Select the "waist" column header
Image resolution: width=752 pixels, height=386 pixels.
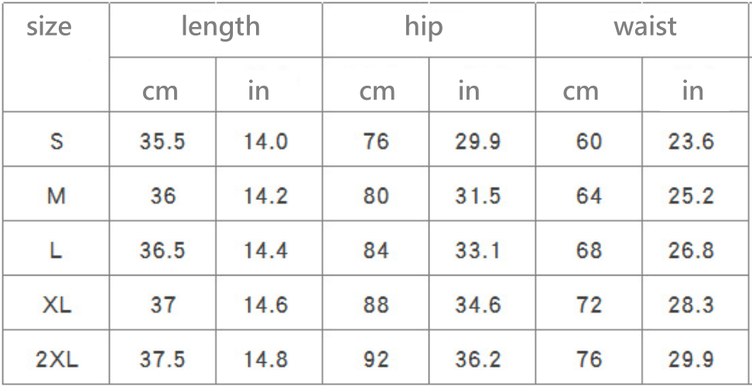644,27
